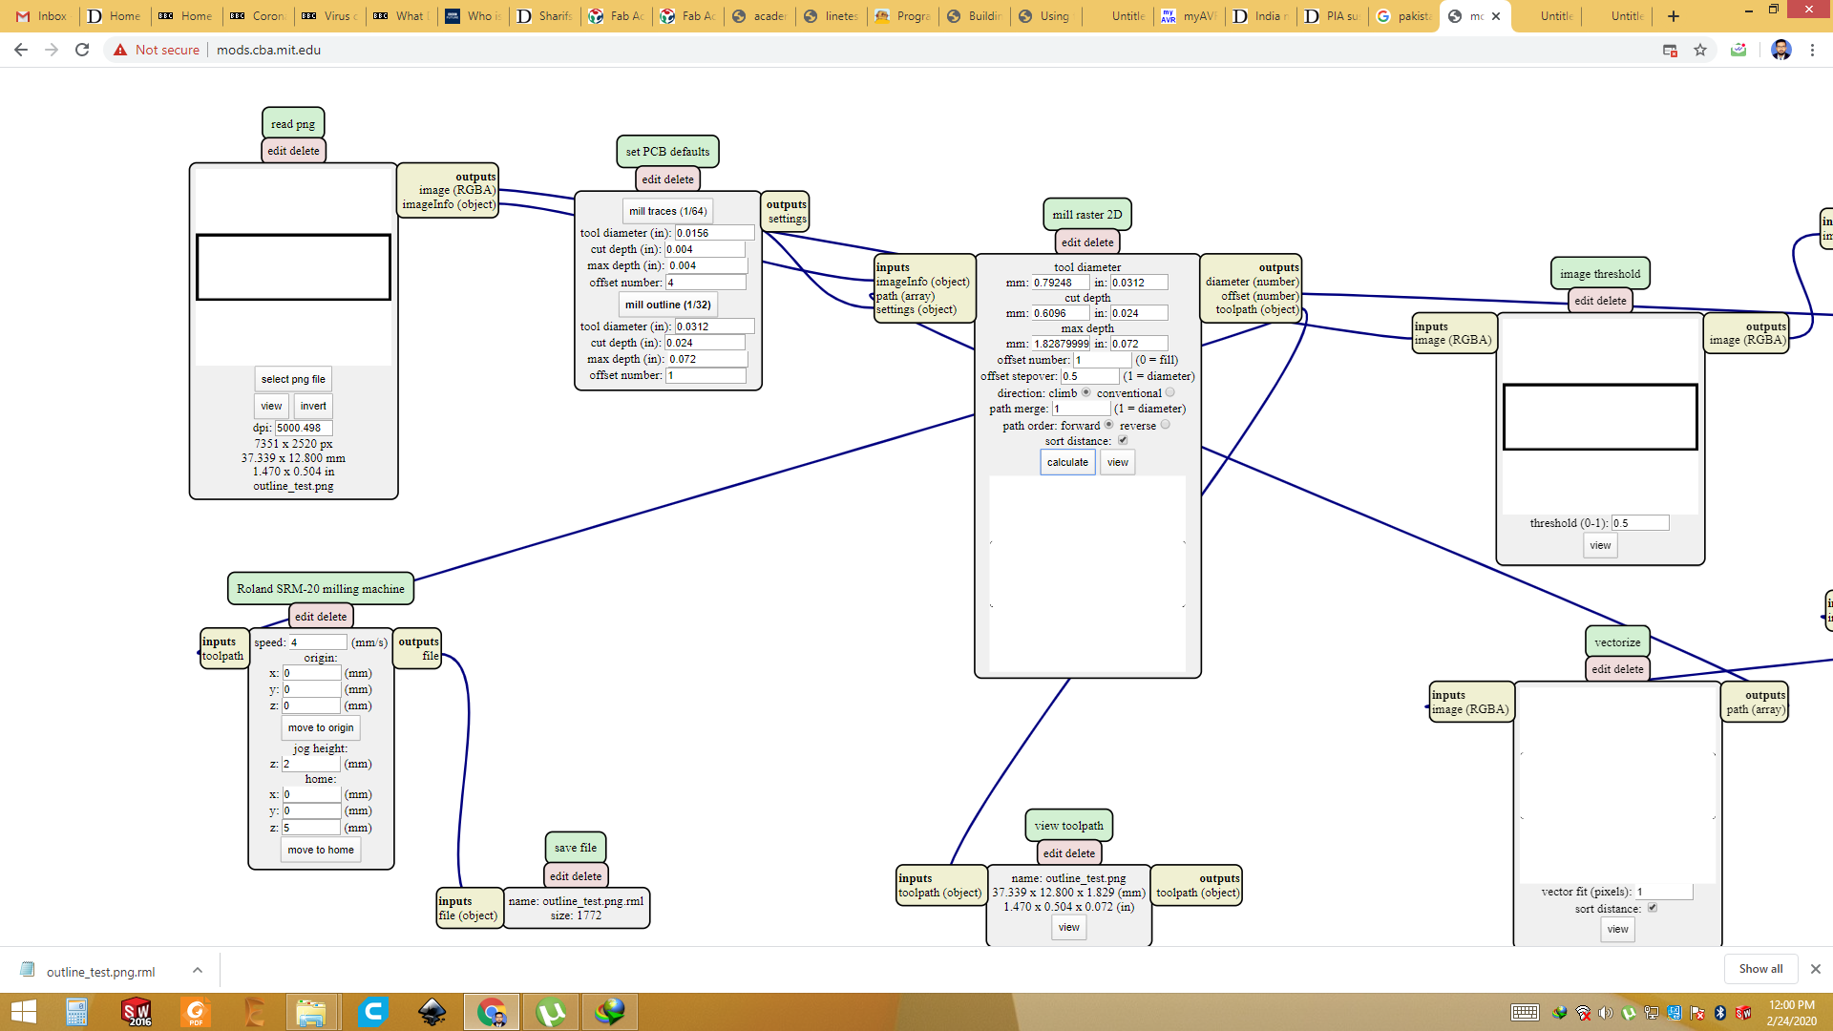The width and height of the screenshot is (1833, 1031).
Task: Switch to the Inbox Gmail tab
Action: [42, 16]
